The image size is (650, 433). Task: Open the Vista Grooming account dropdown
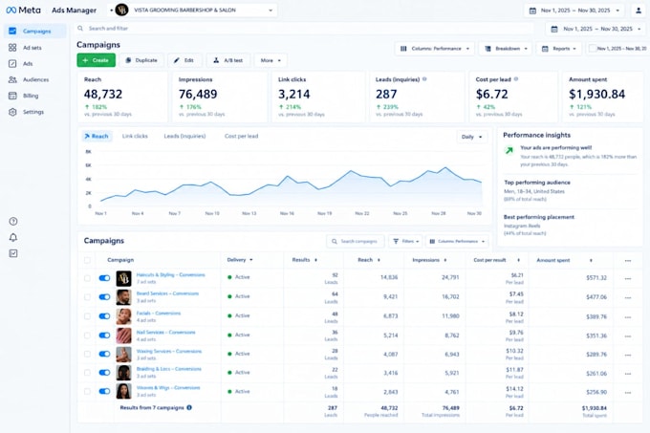pos(192,10)
